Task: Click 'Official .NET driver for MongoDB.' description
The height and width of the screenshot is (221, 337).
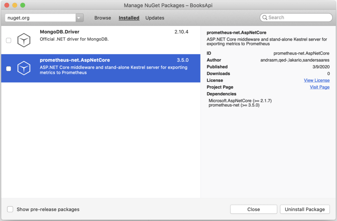Action: pos(74,39)
